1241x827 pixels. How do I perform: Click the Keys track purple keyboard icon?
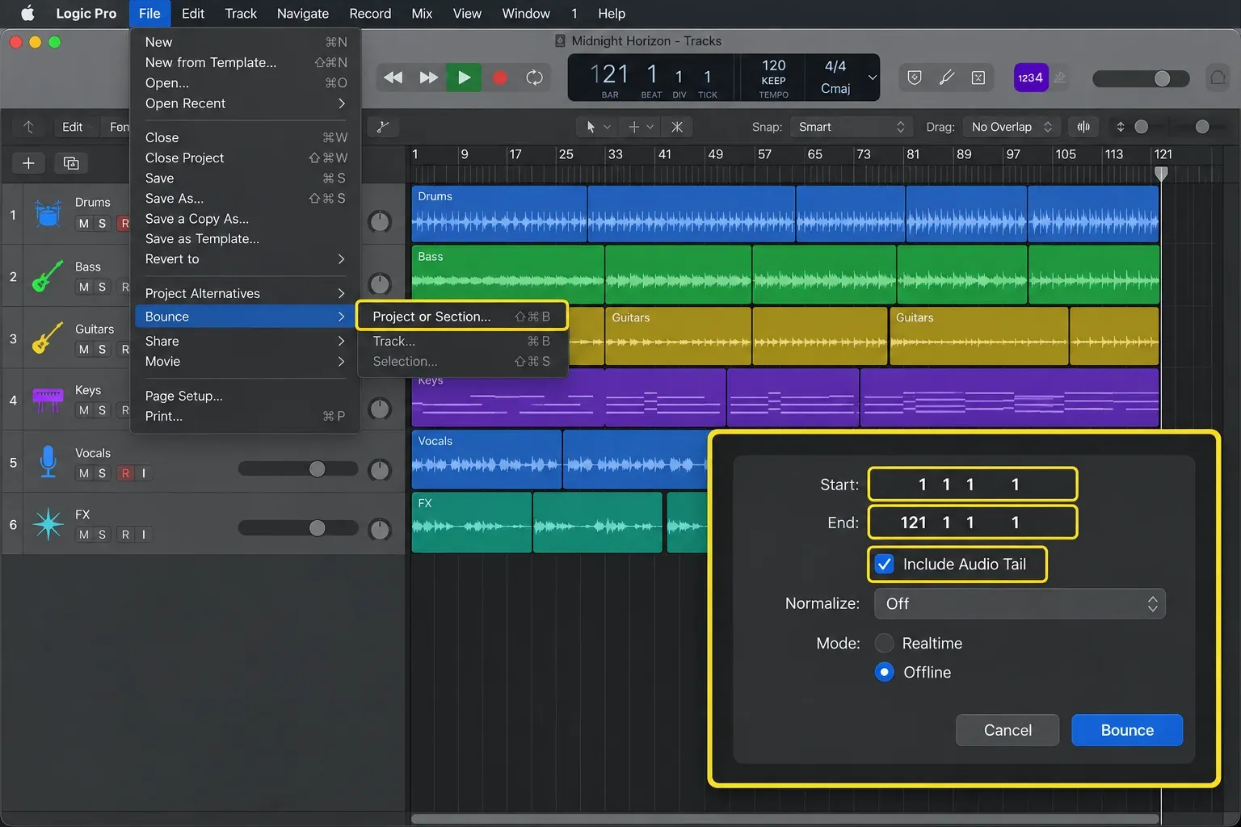(48, 399)
